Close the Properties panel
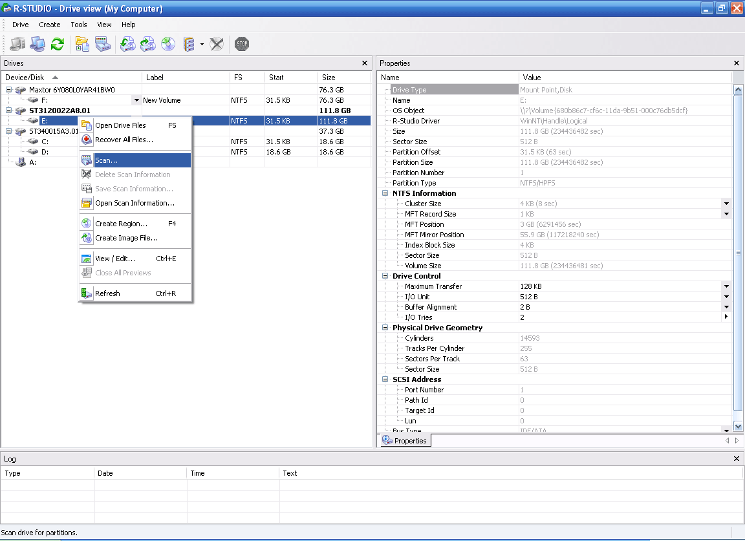 [737, 63]
